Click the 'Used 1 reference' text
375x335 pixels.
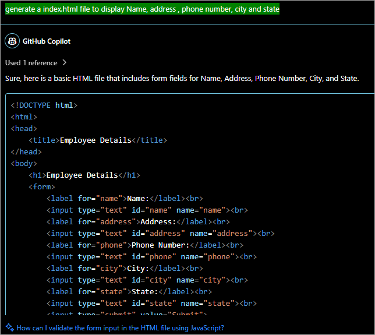pyautogui.click(x=31, y=63)
